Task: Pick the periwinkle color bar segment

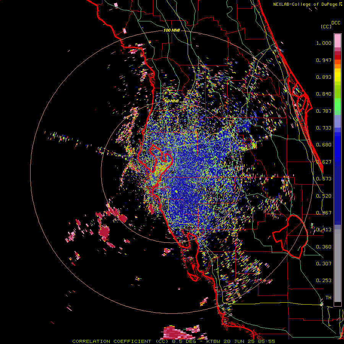Action: coord(338,121)
